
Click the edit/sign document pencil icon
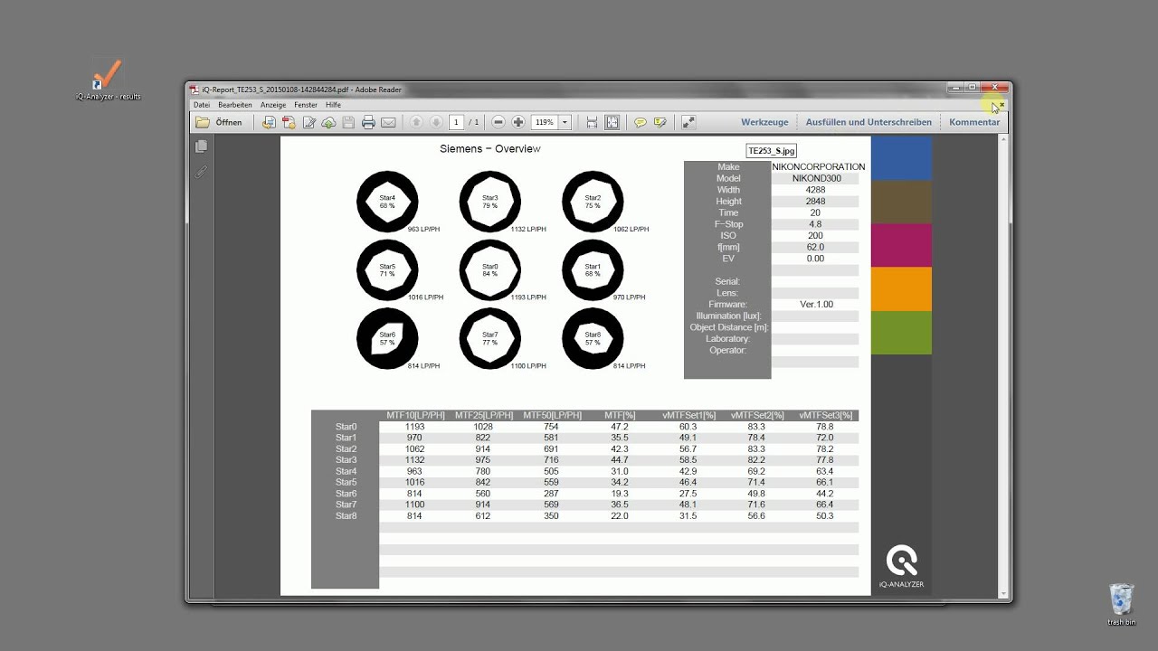pos(308,122)
